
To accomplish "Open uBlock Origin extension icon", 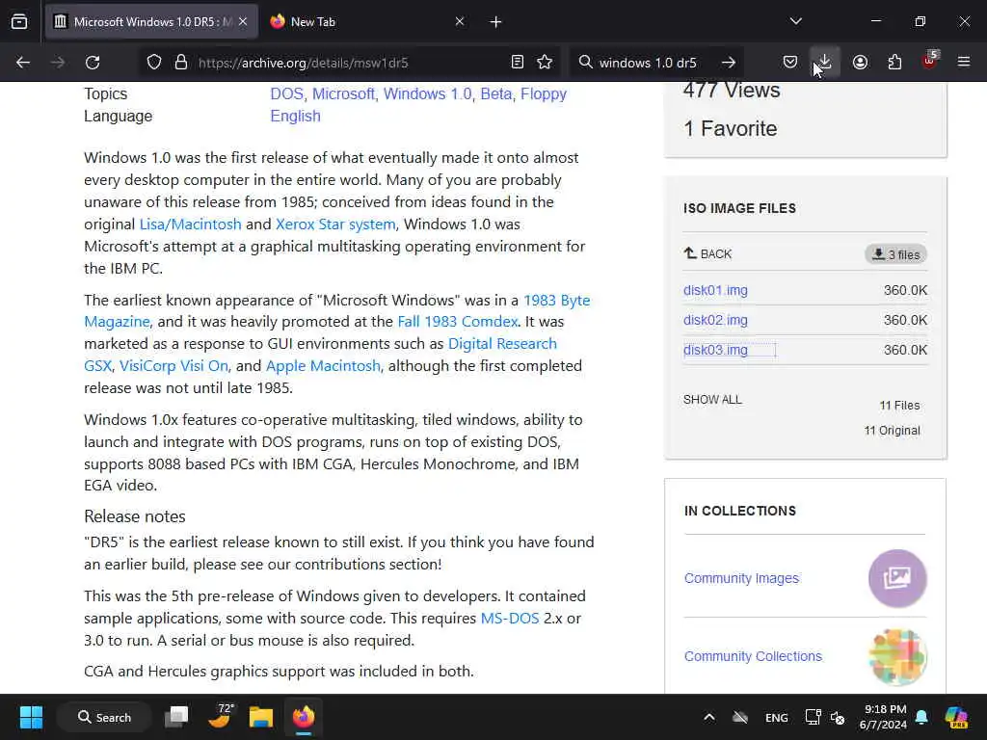I will pyautogui.click(x=930, y=61).
